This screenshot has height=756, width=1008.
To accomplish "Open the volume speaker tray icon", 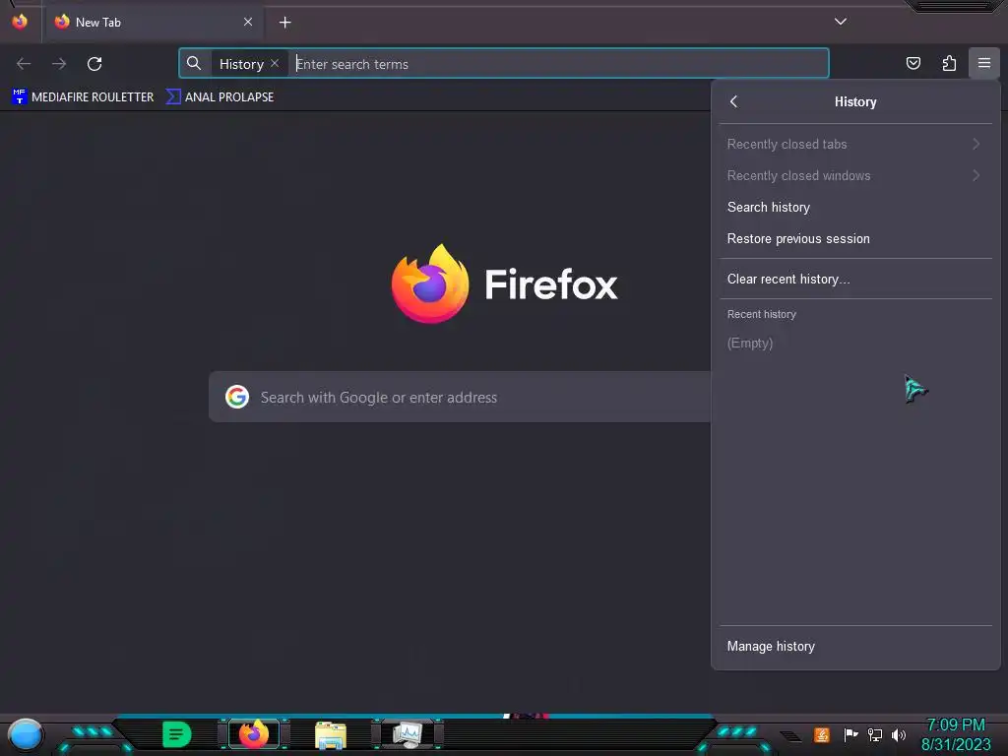I will [x=899, y=734].
